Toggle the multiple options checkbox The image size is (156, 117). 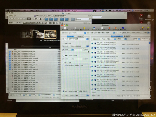[63, 56]
